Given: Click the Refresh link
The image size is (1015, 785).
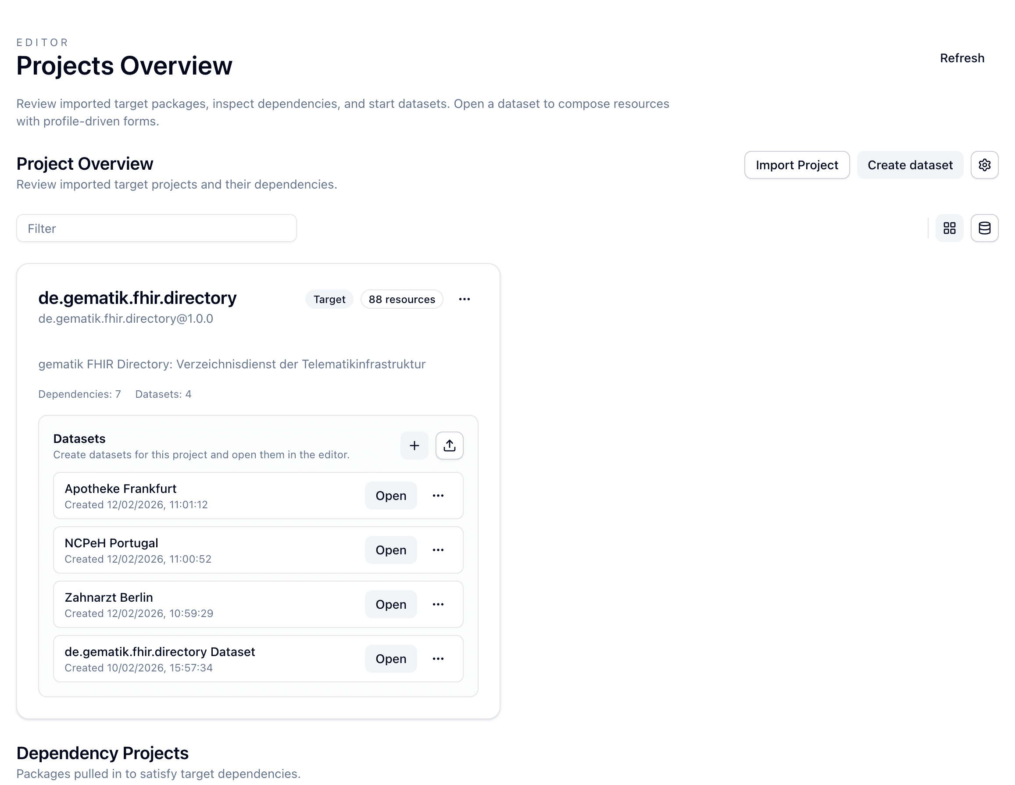Looking at the screenshot, I should pyautogui.click(x=961, y=58).
